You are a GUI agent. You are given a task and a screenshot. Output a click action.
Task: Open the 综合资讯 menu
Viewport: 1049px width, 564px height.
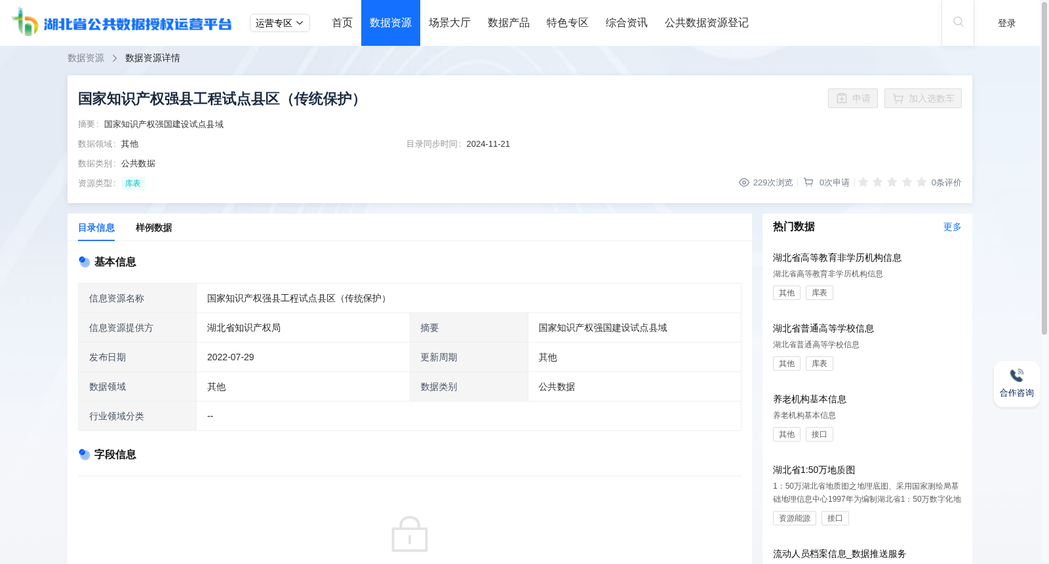point(627,23)
